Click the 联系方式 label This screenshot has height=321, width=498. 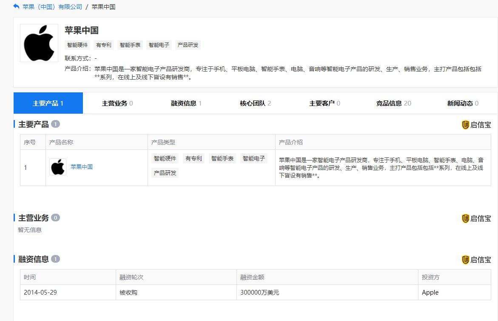point(78,58)
